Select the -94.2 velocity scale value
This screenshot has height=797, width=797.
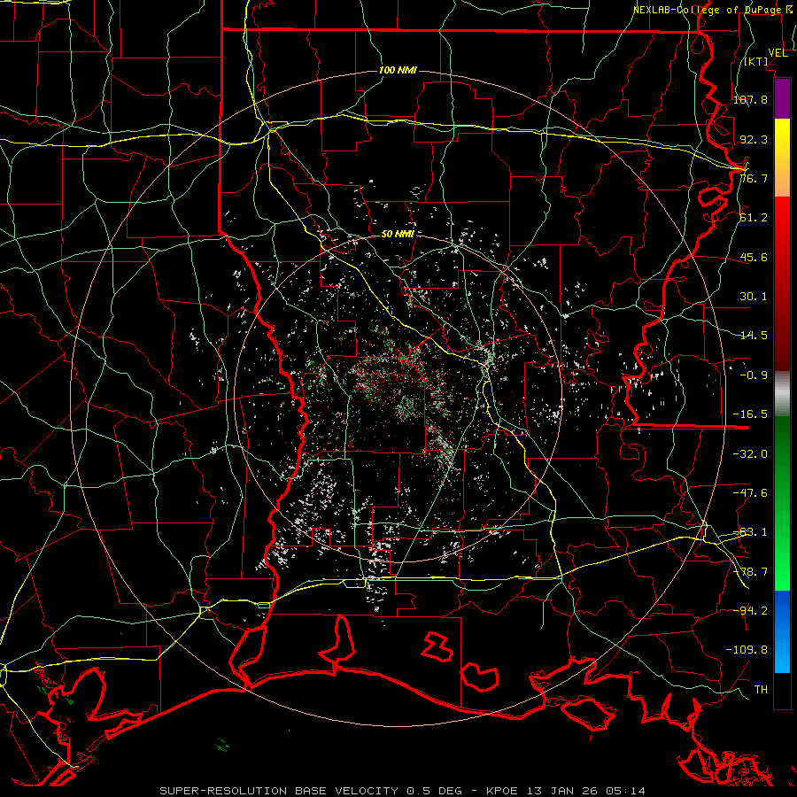(750, 610)
